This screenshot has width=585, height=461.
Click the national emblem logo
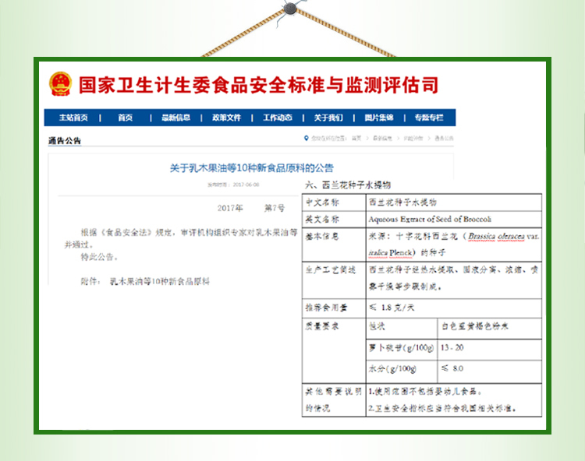[x=60, y=84]
